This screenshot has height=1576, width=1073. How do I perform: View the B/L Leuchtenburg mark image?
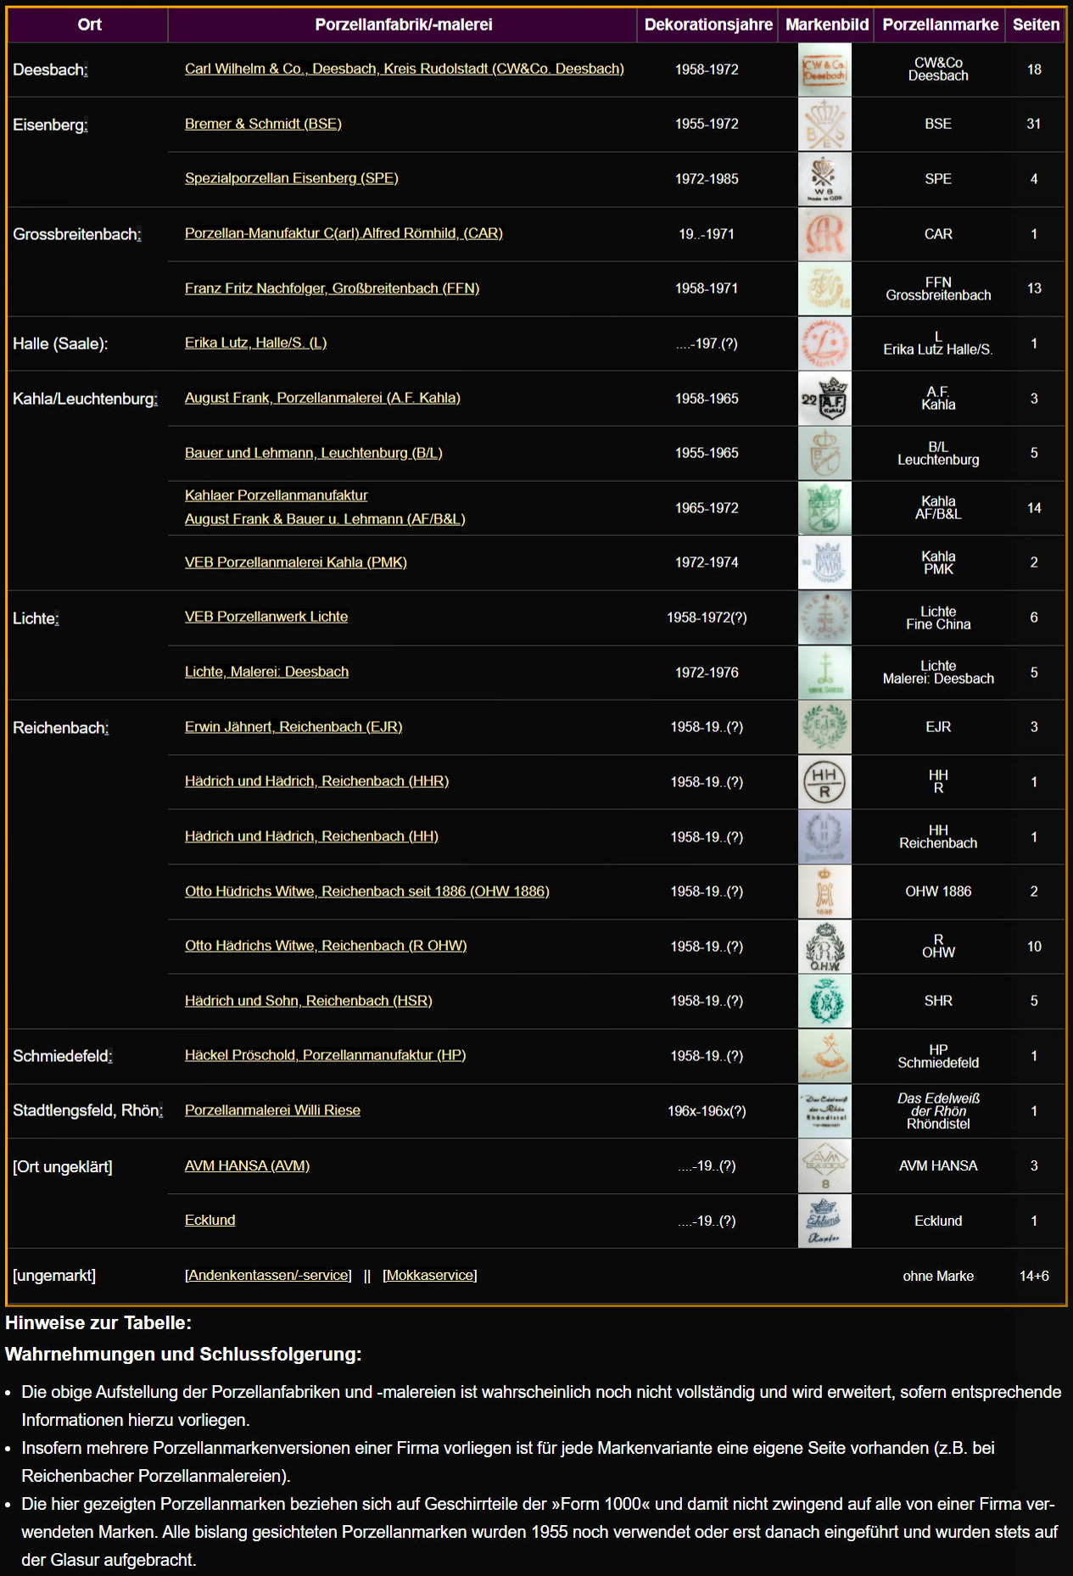click(824, 453)
